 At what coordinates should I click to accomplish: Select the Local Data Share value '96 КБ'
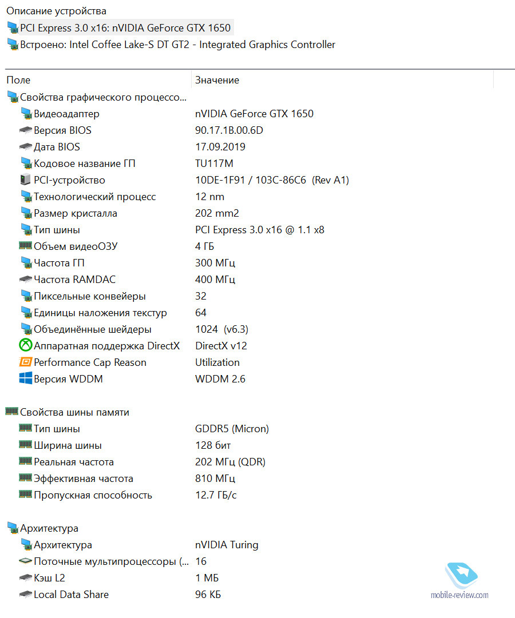tap(208, 595)
